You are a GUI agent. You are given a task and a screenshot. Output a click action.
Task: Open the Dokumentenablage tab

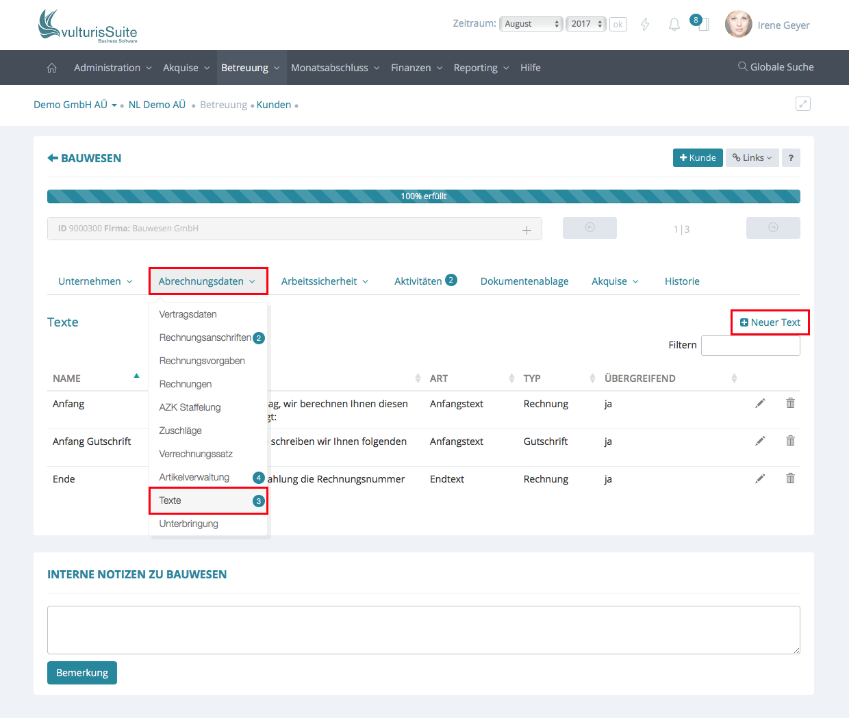(x=524, y=281)
